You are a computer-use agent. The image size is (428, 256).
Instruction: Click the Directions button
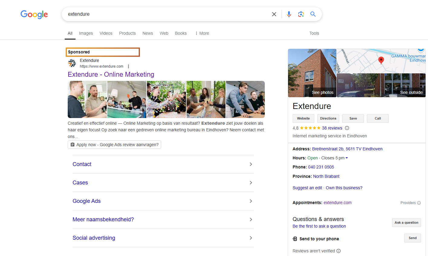[328, 118]
